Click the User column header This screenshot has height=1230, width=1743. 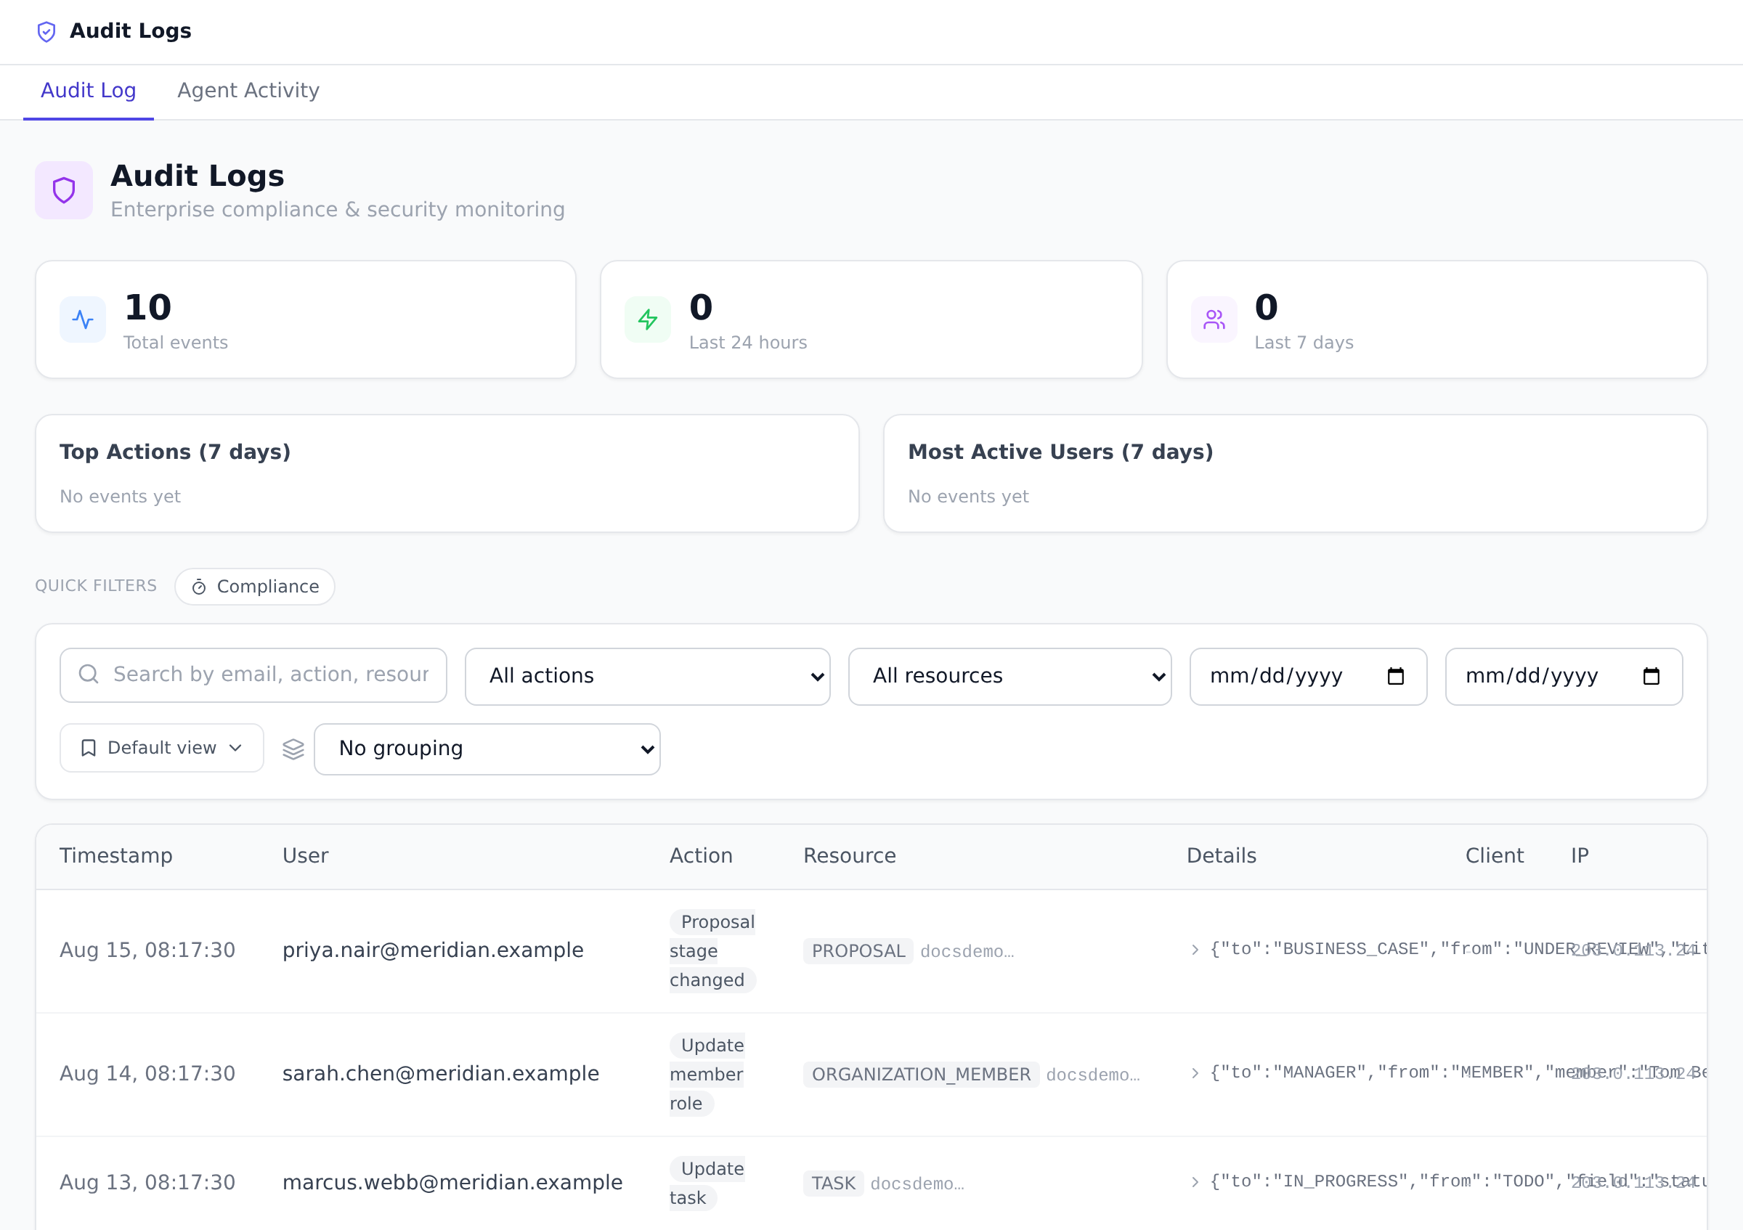[305, 856]
